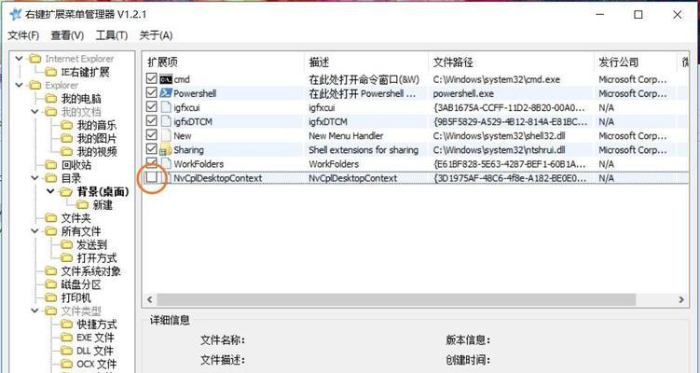Viewport: 700px width, 373px height.
Task: Click the New row file icon
Action: click(166, 135)
